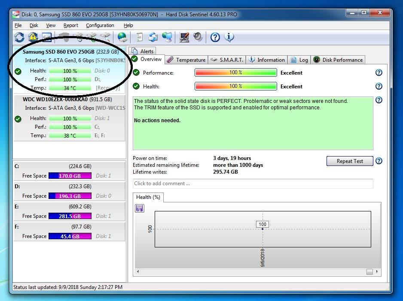
Task: Switch to the Disk Performance tab
Action: [338, 60]
